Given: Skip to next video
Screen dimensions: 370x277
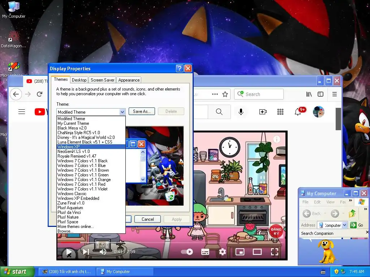Looking at the screenshot, I should tap(86, 252).
